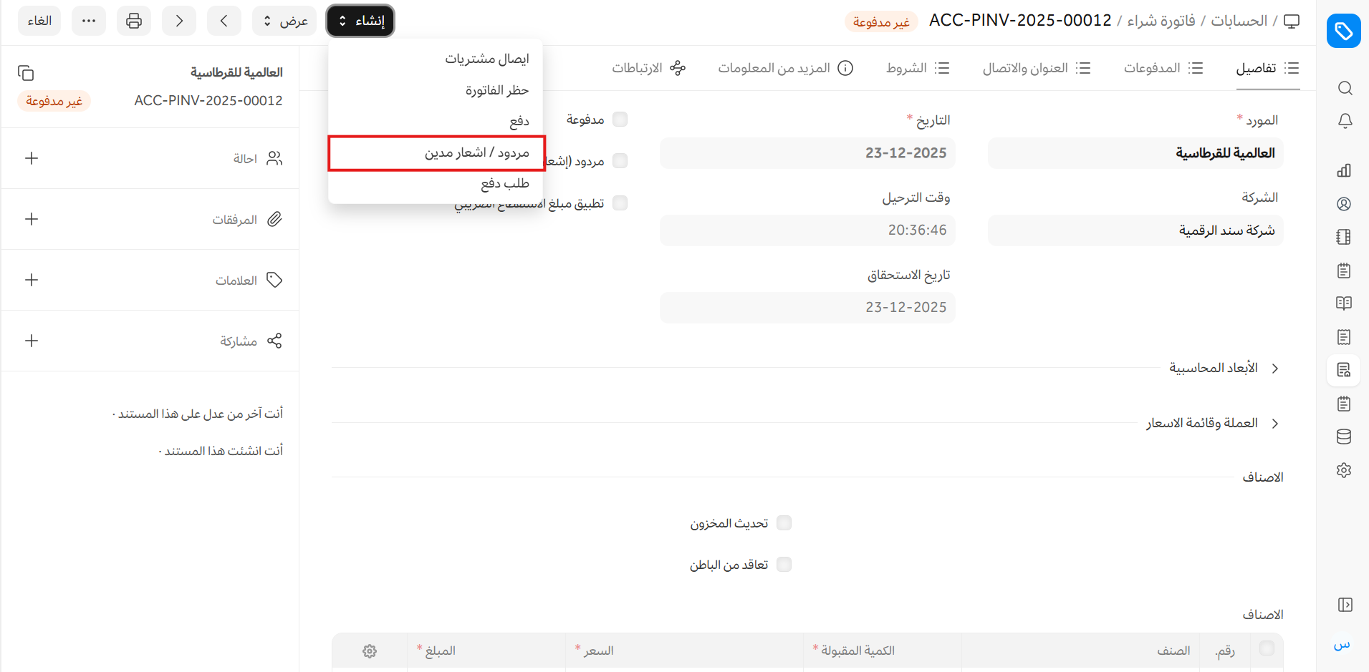Image resolution: width=1369 pixels, height=672 pixels.
Task: Check the تعاقد من الباطن option
Action: click(x=784, y=565)
